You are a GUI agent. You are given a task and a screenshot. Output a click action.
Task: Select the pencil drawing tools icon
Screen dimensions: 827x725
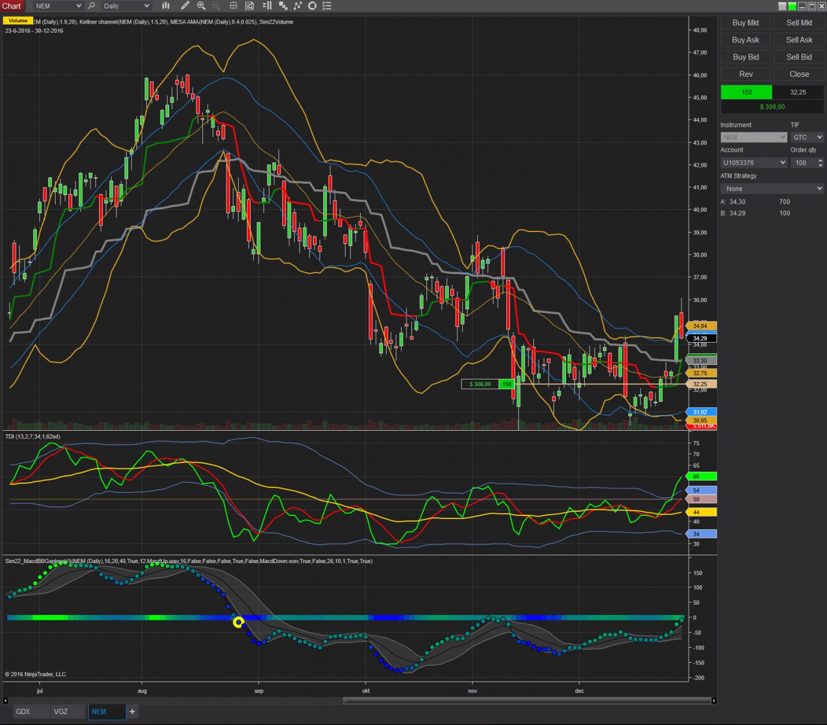185,6
